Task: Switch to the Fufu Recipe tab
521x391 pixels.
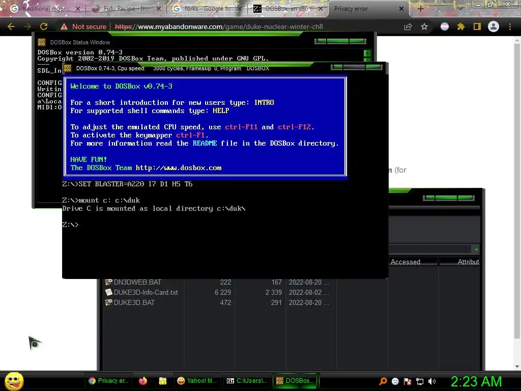Action: (126, 9)
